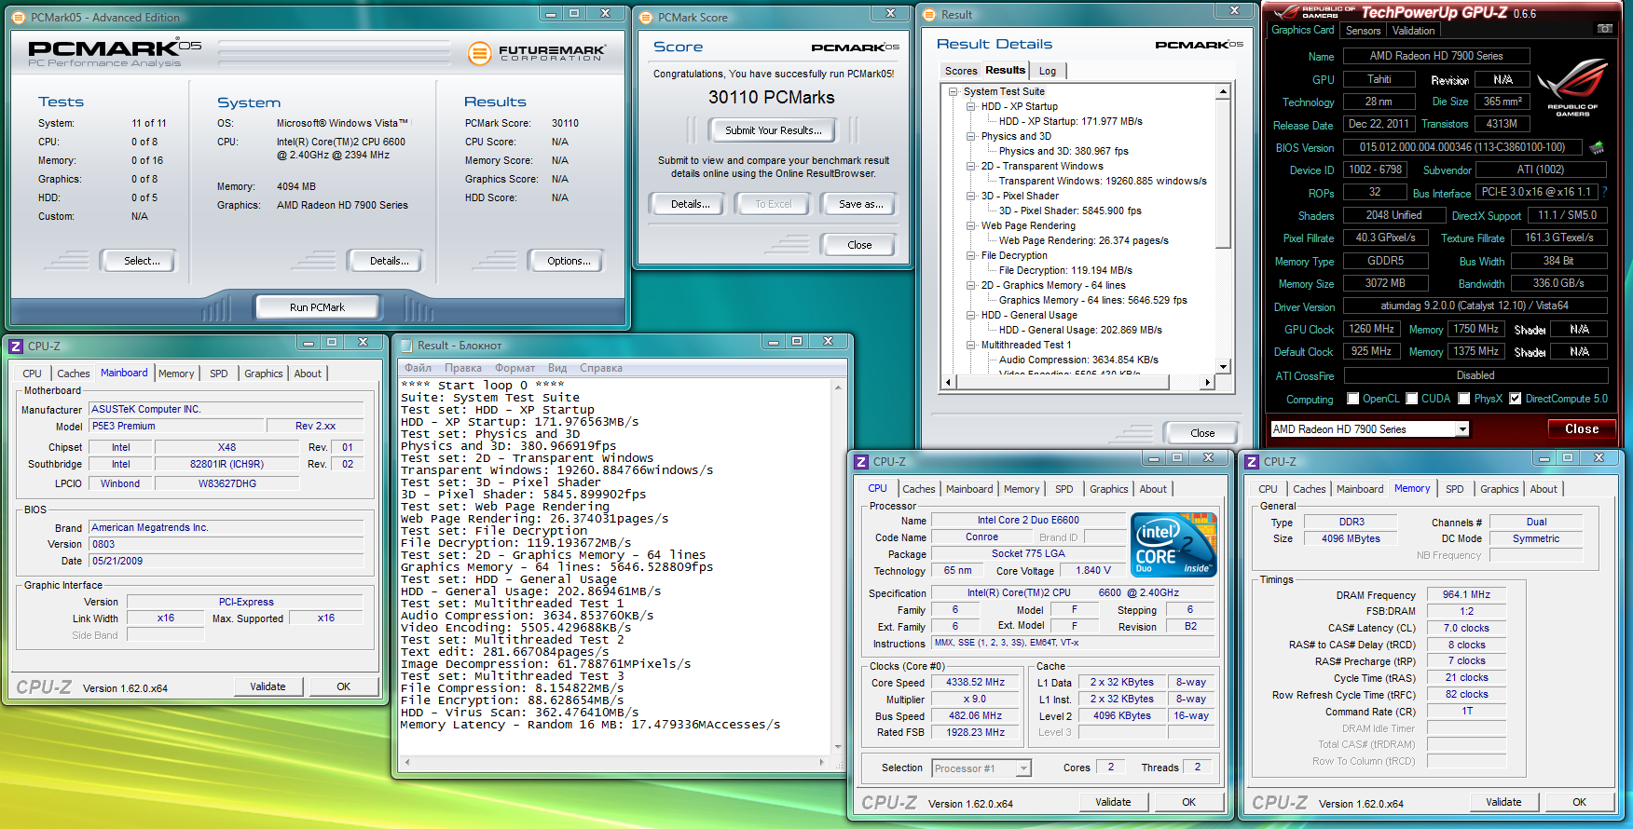
Task: Click the Intel Core 2 Duo logo badge
Action: pos(1173,544)
